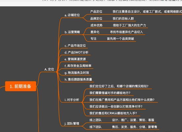The image size is (182, 132).
Task: Select the 'c. 产品市场定位' node
Action: [75, 46]
